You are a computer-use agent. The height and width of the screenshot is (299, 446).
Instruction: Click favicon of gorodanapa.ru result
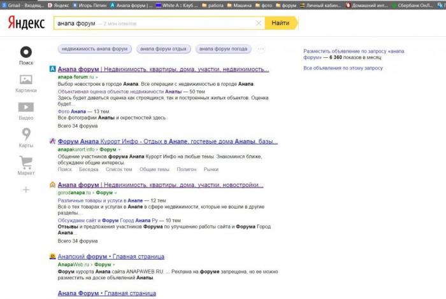point(53,184)
